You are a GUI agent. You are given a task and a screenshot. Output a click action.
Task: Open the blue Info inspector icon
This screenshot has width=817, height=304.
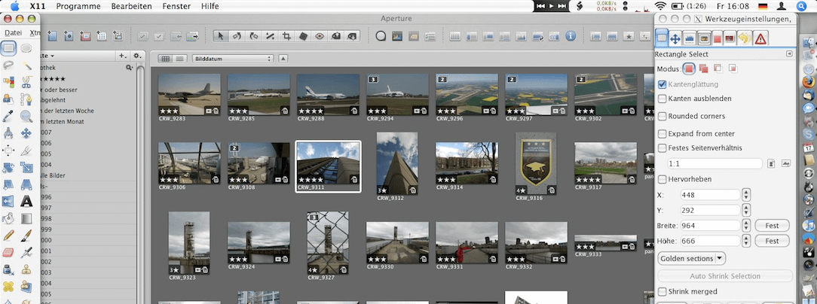[571, 35]
